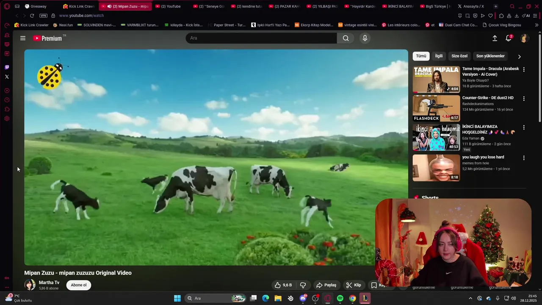
Task: Open the Tame Impala Dracula thumbnail
Action: (x=436, y=79)
